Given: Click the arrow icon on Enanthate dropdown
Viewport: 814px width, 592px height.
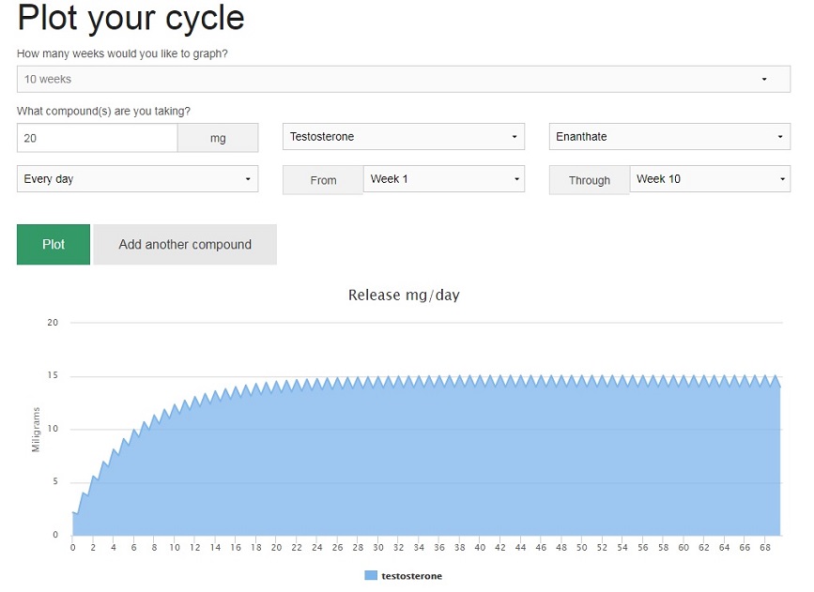Looking at the screenshot, I should click(x=780, y=137).
